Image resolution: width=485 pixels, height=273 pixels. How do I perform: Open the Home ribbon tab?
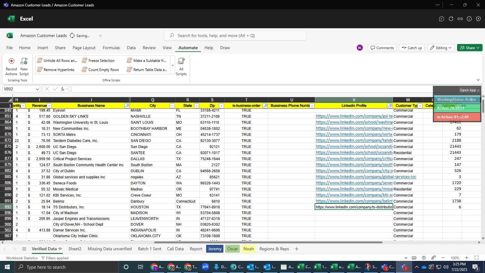point(25,48)
